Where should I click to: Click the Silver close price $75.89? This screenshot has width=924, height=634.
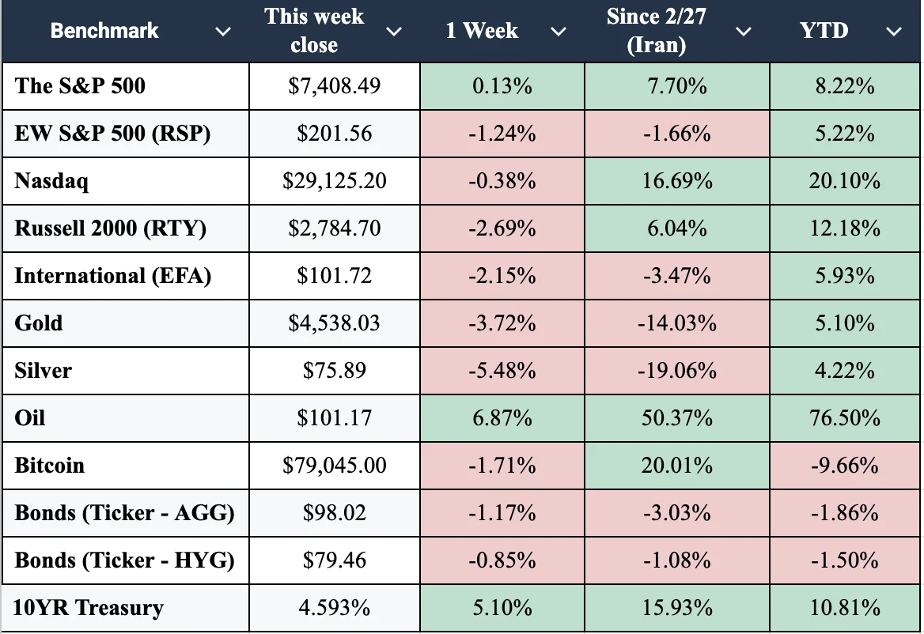334,371
